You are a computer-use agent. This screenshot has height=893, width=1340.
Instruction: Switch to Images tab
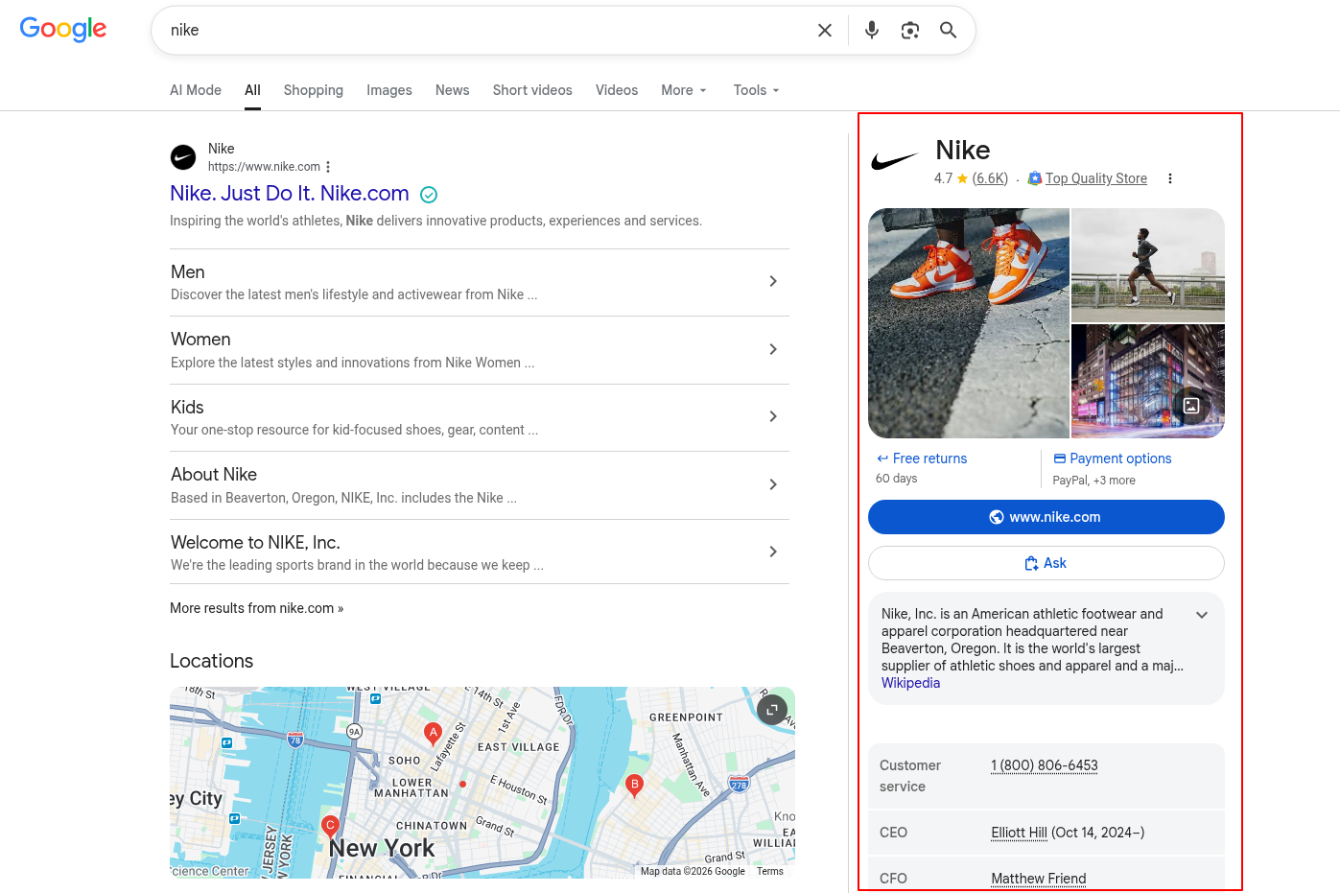(x=389, y=90)
